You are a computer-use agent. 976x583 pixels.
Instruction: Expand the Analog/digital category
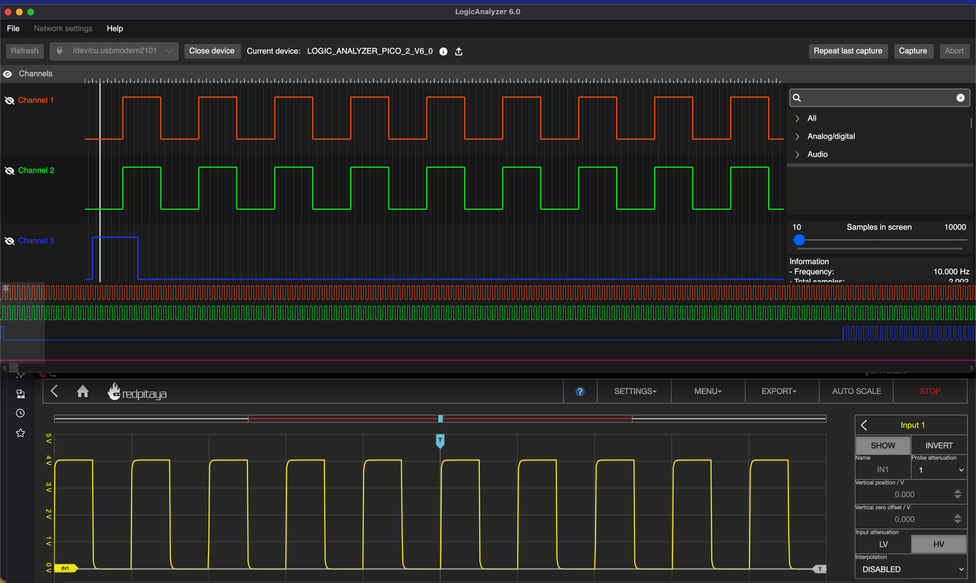coord(797,136)
